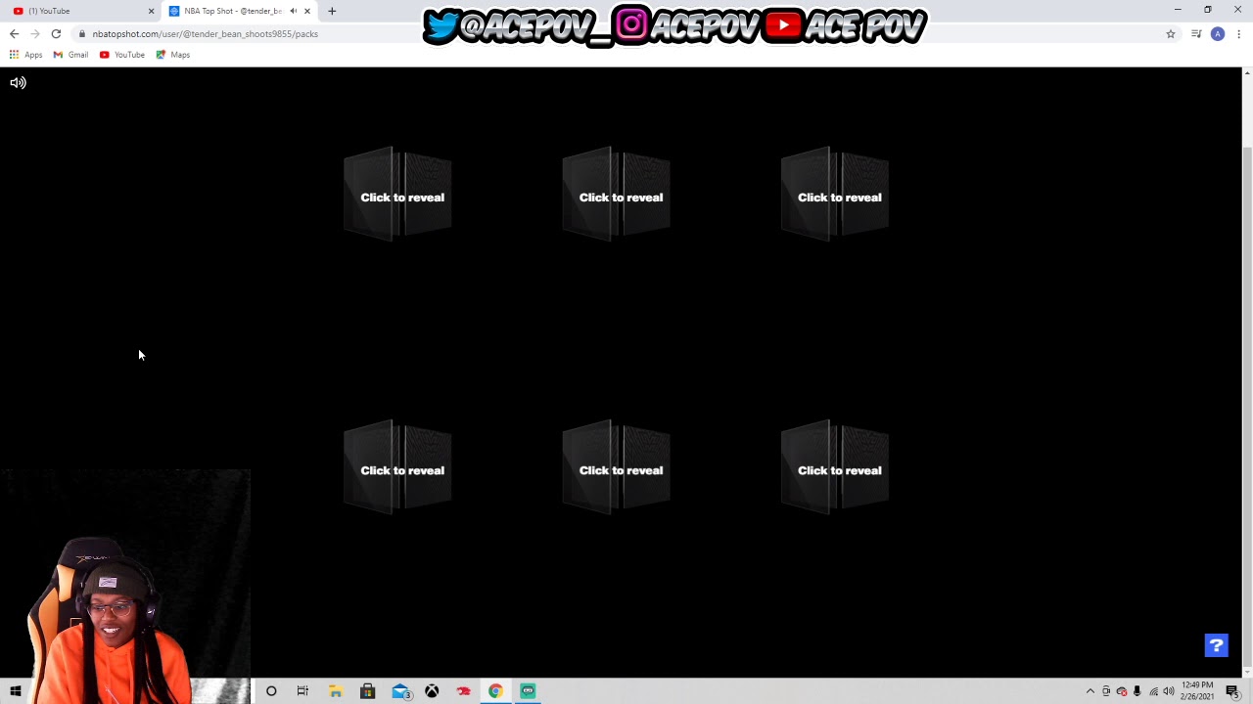1253x704 pixels.
Task: Open the media control icon in Chrome toolbar
Action: [x=1196, y=34]
